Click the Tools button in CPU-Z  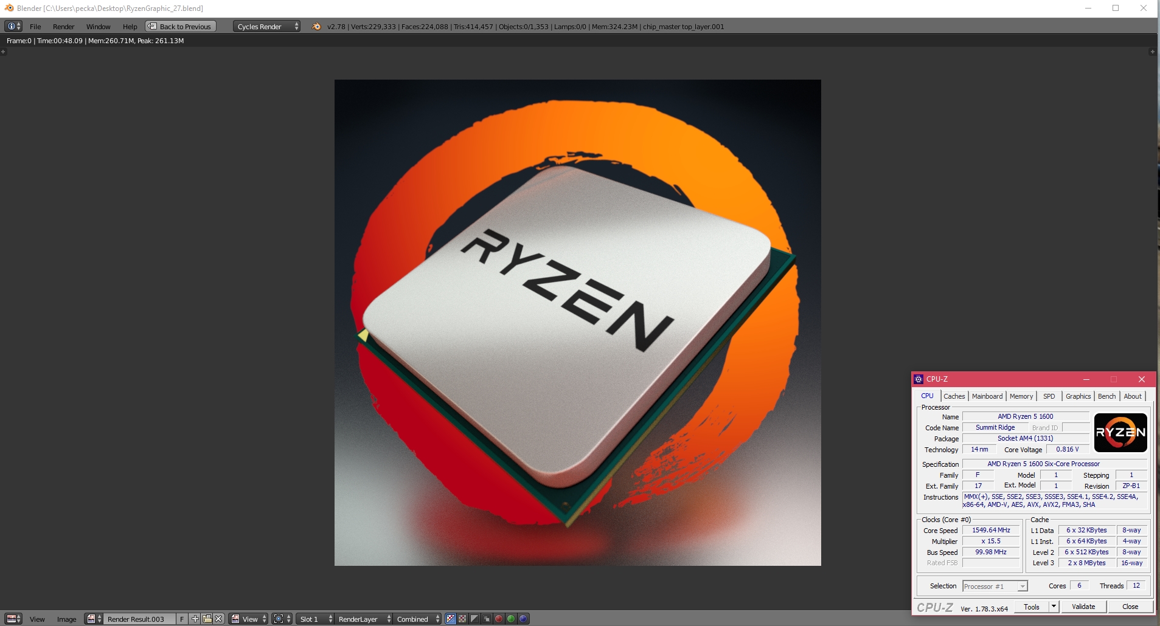pos(1032,607)
